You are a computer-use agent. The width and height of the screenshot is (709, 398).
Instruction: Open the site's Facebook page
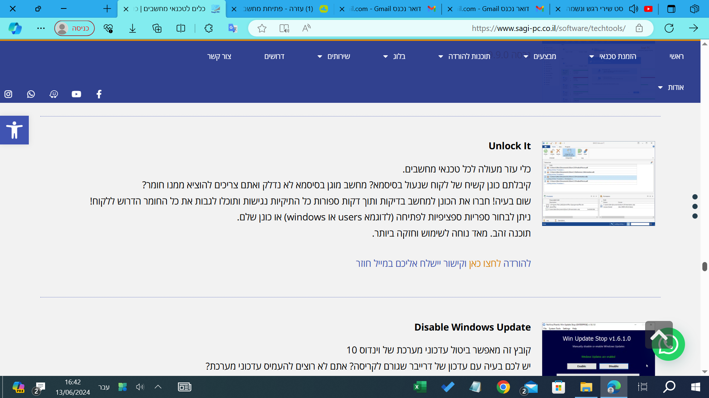point(99,94)
